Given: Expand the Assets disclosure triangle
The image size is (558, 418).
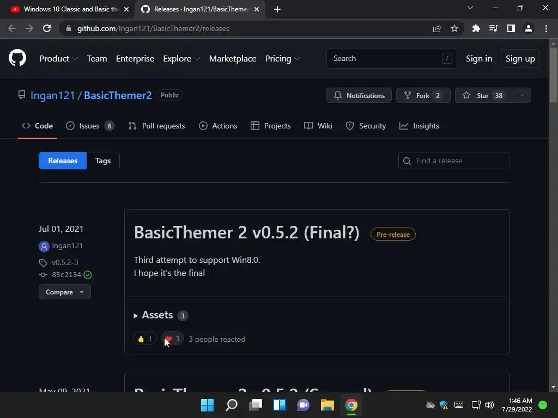Looking at the screenshot, I should point(136,316).
